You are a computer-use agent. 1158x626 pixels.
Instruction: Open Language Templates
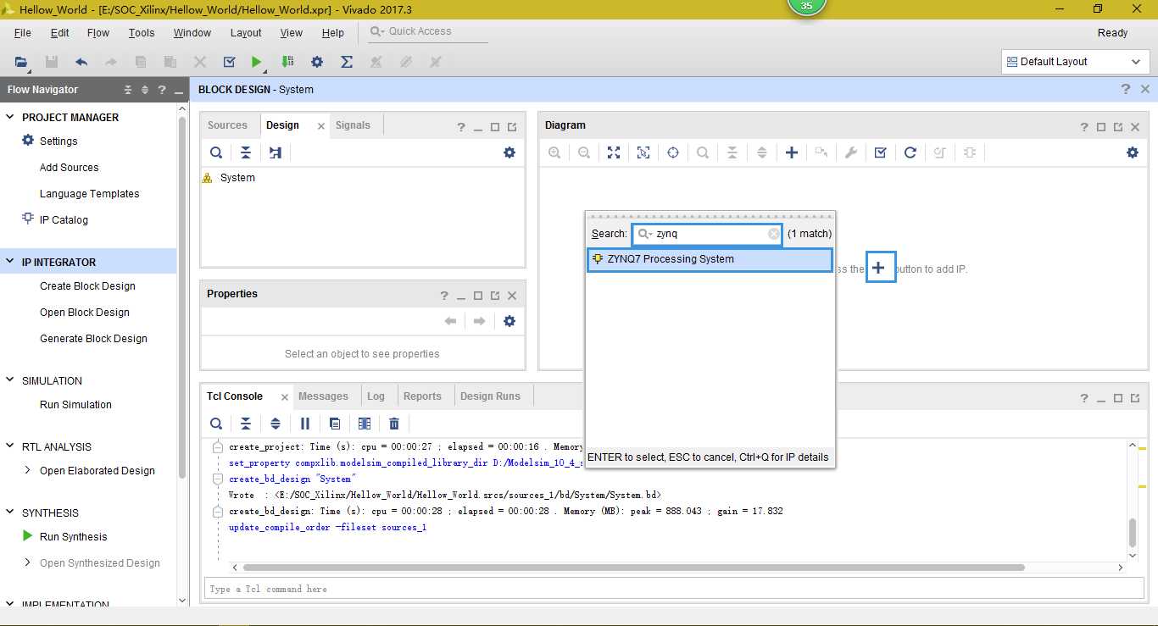90,194
